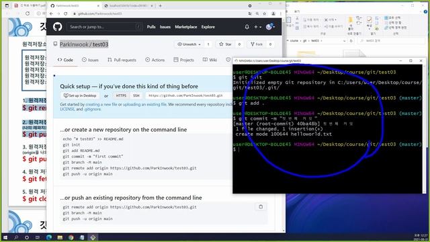Click Select all in Explorer ribbon
The width and height of the screenshot is (430, 242).
pos(392,18)
